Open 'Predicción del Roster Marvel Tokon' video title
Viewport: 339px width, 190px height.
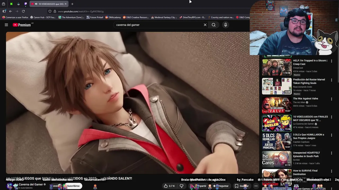tap(309, 81)
